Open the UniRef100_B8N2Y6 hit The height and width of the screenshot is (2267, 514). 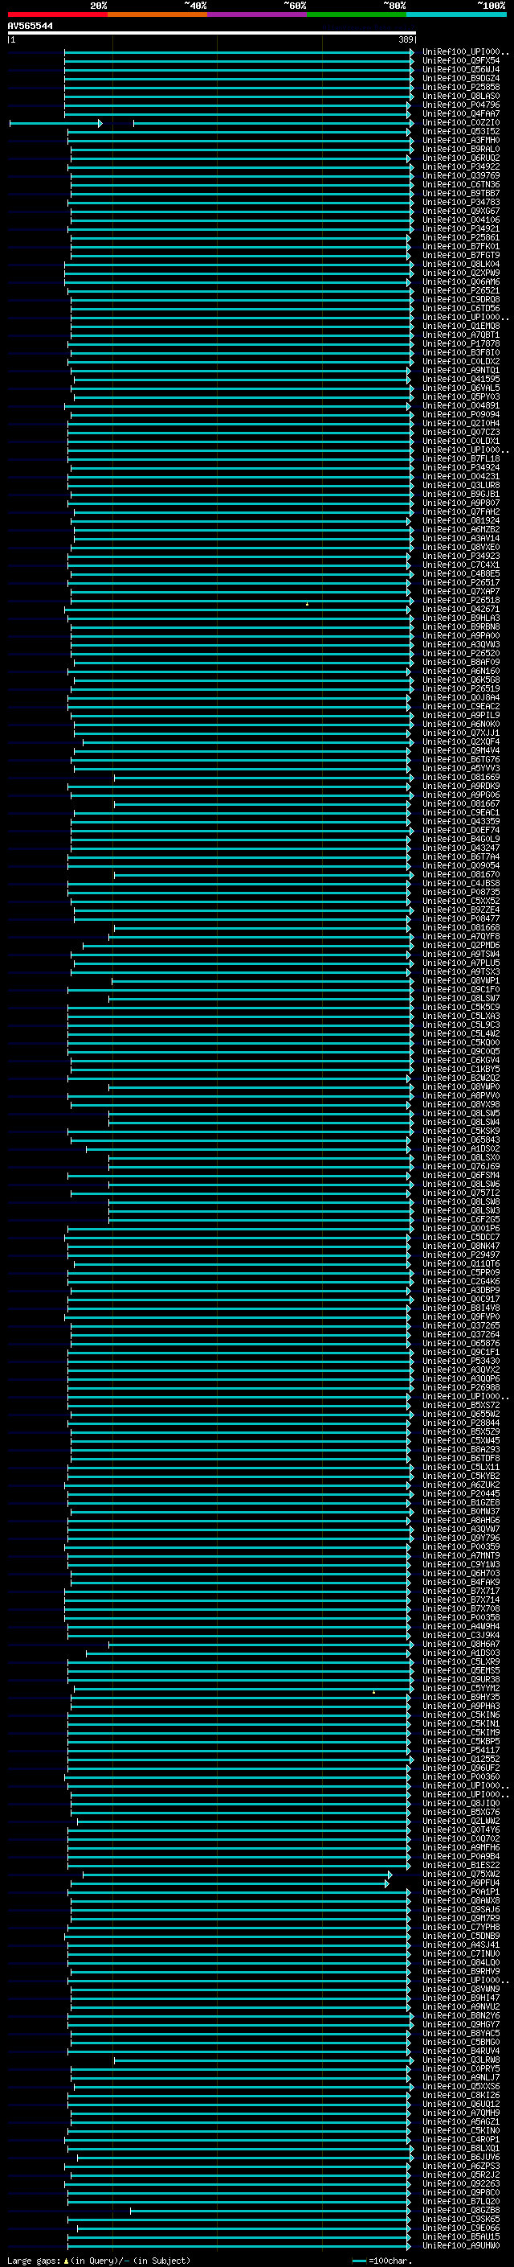tap(461, 2015)
